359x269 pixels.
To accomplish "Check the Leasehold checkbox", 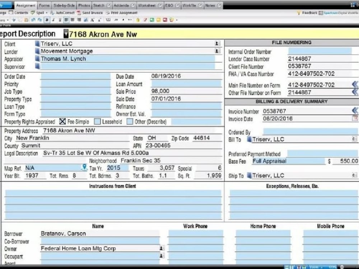I will (x=98, y=122).
